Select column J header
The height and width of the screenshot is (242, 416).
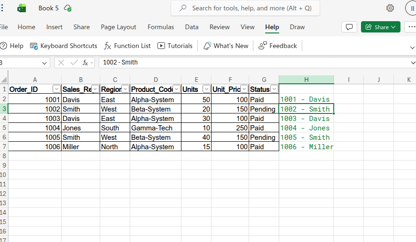click(378, 80)
